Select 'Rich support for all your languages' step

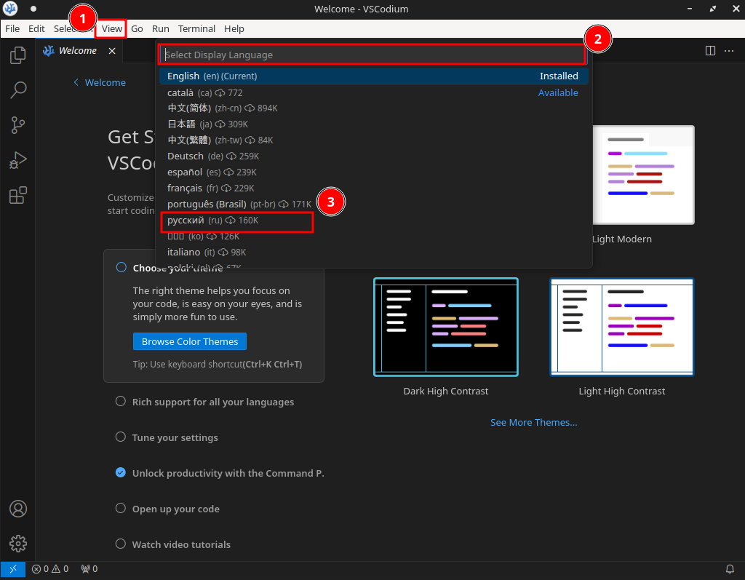(x=212, y=402)
